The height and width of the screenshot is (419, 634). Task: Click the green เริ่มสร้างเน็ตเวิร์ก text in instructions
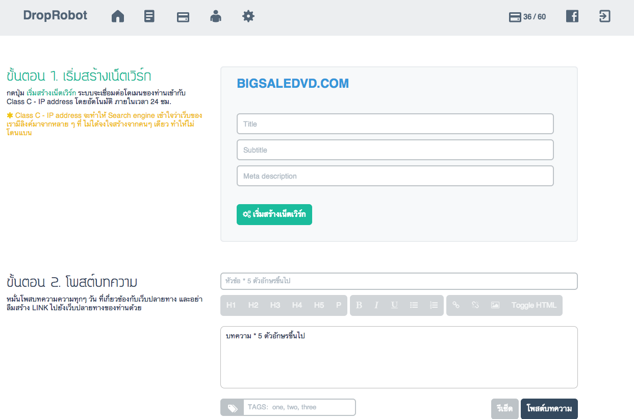click(x=52, y=93)
